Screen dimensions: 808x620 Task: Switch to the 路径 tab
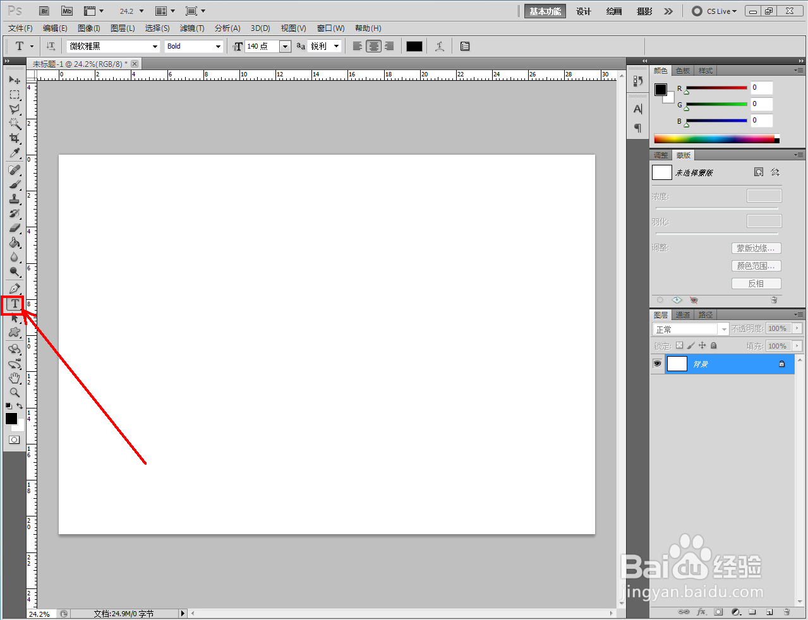point(706,315)
